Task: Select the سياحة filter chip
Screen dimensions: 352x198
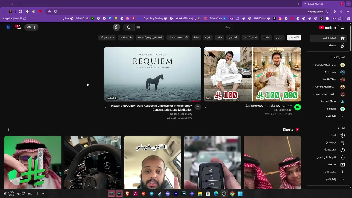Action: pos(196,37)
